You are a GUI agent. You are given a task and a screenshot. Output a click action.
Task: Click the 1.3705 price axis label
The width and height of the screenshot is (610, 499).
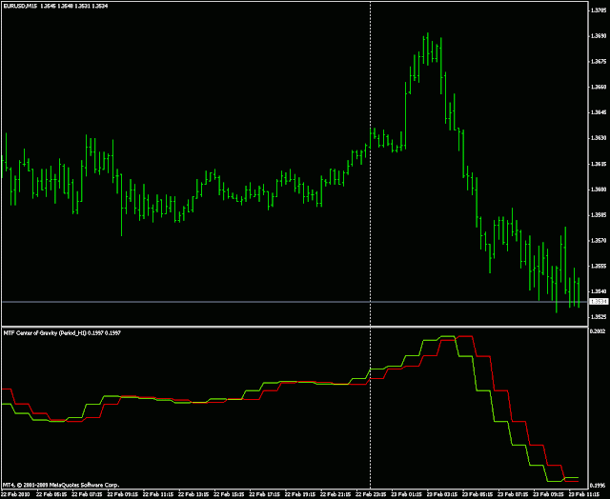(599, 10)
